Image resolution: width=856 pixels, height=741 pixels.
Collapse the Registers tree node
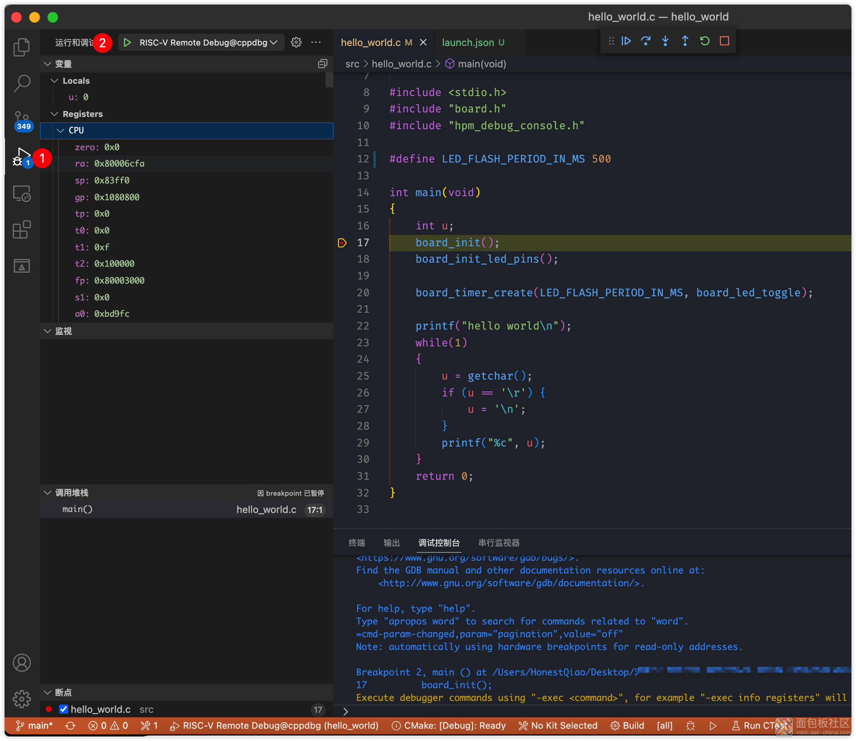click(x=55, y=114)
